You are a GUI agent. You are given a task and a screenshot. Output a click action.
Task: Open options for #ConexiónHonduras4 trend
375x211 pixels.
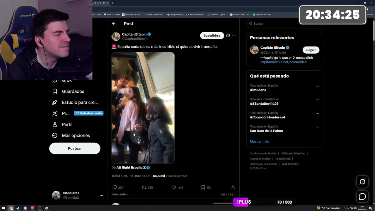click(317, 113)
